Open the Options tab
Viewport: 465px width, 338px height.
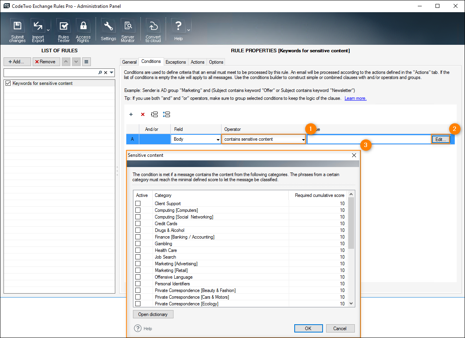point(216,62)
